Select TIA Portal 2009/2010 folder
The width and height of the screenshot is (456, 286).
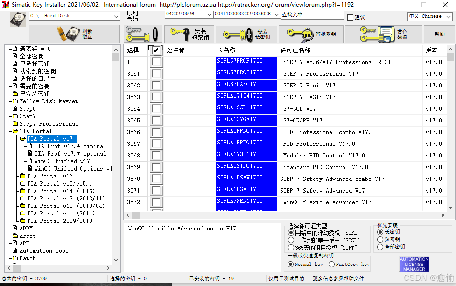tap(60, 221)
